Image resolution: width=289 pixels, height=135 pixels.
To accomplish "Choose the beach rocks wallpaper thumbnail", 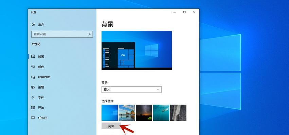I will click(127, 113).
